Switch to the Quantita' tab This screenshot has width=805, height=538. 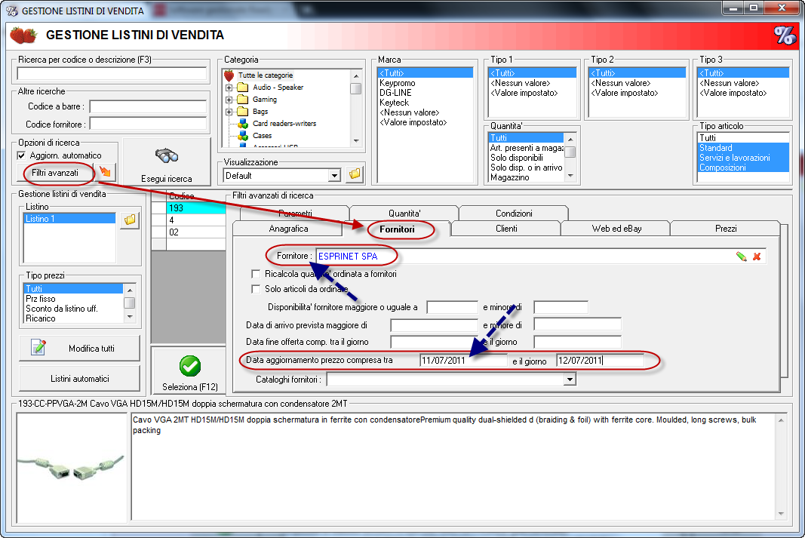pyautogui.click(x=404, y=213)
